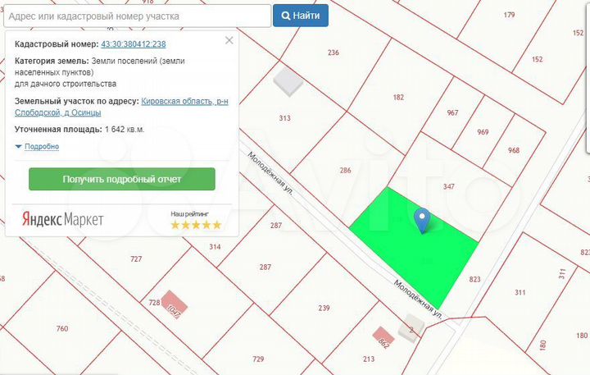Expand the Подробно details section
590x375 pixels.
coord(38,147)
